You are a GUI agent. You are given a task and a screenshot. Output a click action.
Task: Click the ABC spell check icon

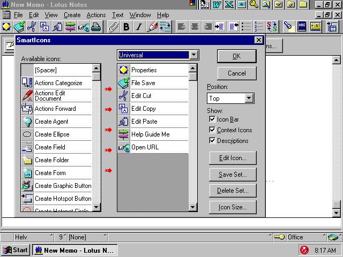302,27
